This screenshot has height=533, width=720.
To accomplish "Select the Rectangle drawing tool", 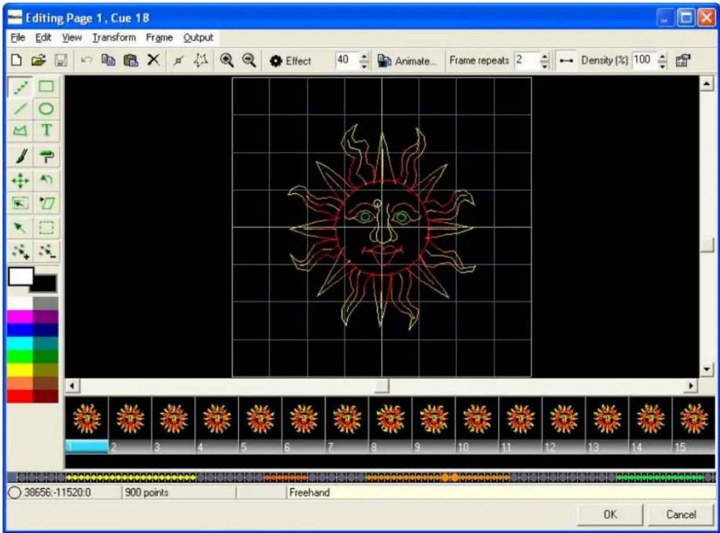I will 46,88.
